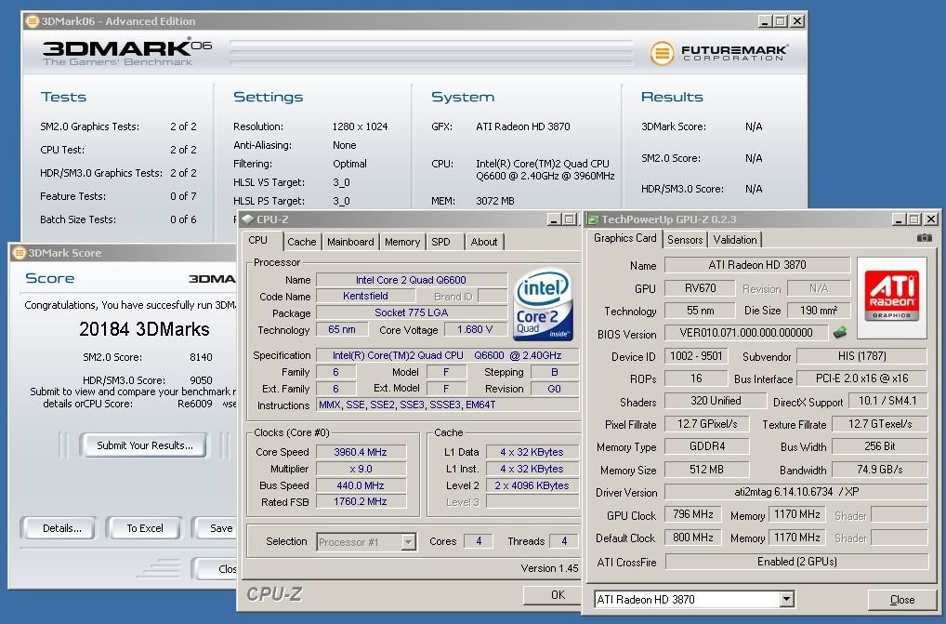Switch to the Cache tab in CPU-Z
Viewport: 946px width, 624px height.
(x=302, y=242)
